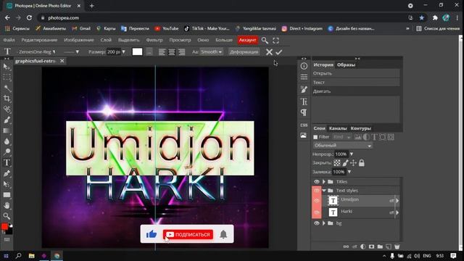Screen dimensions: 464x261
Task: Open the font family dropdown
Action: tap(36, 51)
